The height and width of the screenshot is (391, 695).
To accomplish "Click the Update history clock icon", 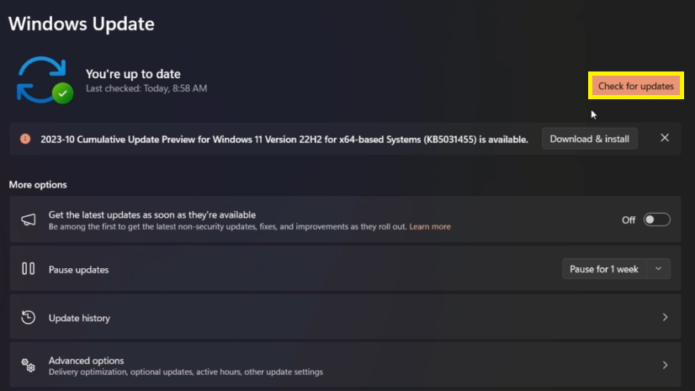I will (x=29, y=318).
